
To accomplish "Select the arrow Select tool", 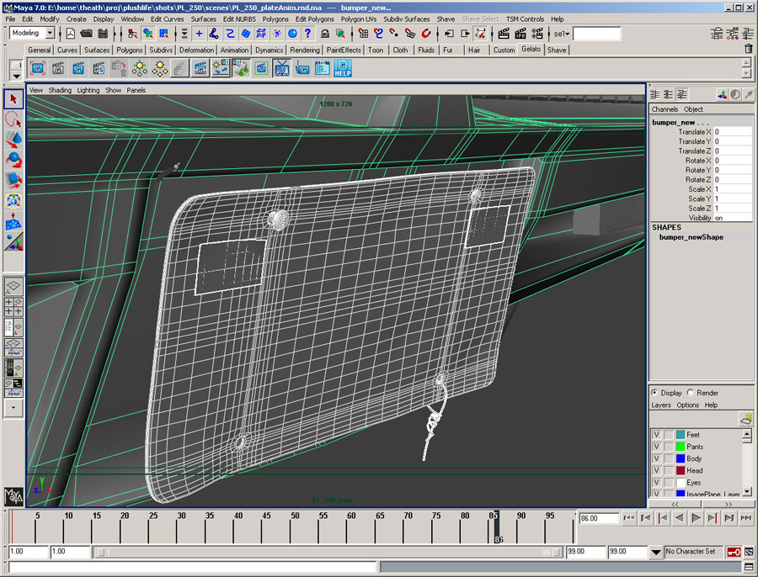I will [x=13, y=98].
